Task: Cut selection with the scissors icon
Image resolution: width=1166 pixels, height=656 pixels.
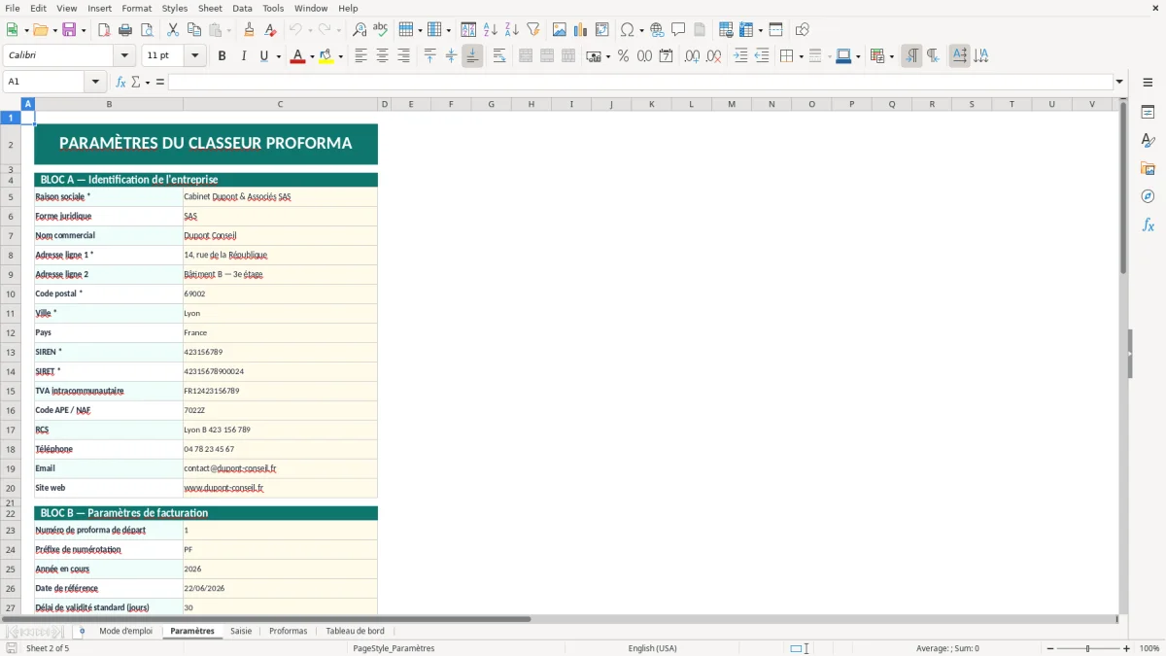Action: point(173,30)
